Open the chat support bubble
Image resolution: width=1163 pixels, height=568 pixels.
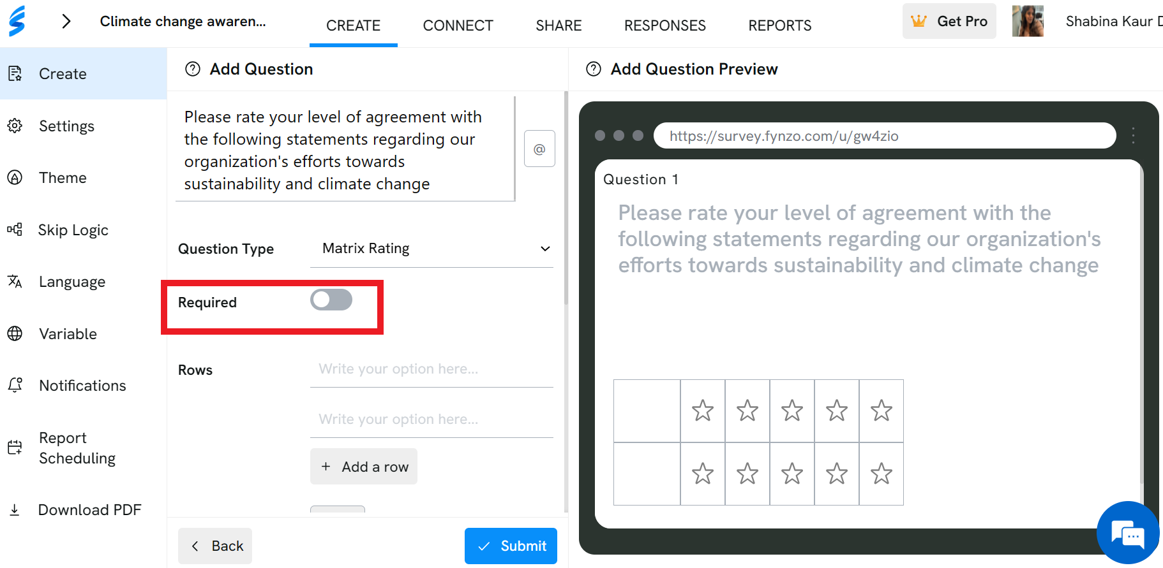click(x=1128, y=533)
